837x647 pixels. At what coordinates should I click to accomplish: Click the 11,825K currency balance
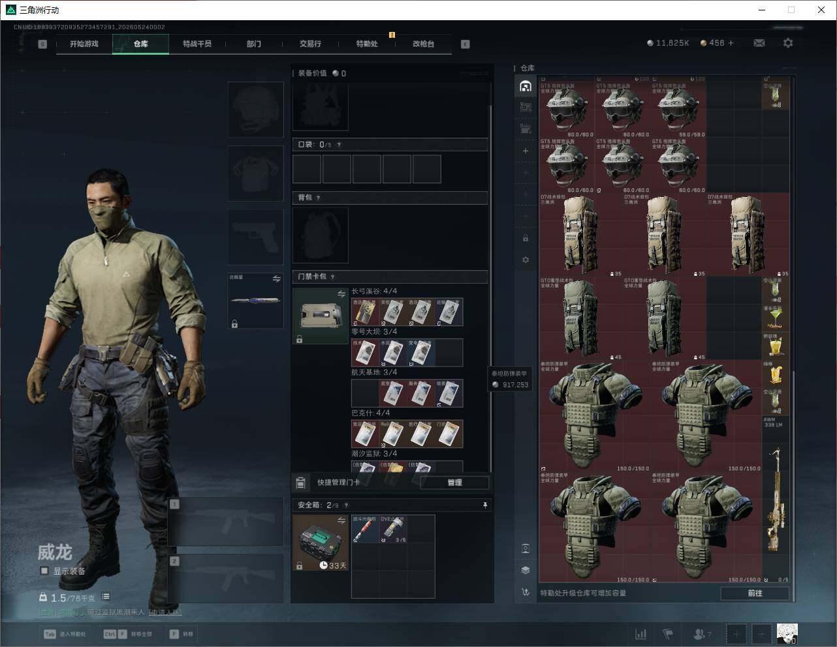tap(668, 43)
